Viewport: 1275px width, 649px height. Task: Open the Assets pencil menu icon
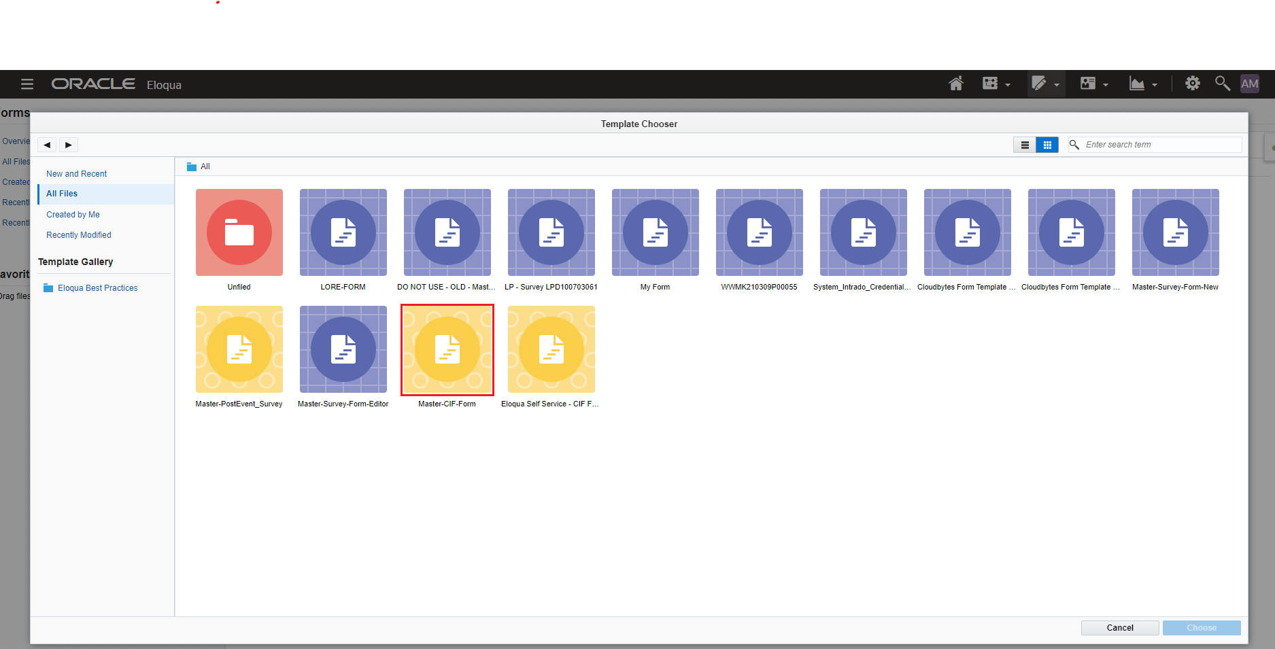1039,84
